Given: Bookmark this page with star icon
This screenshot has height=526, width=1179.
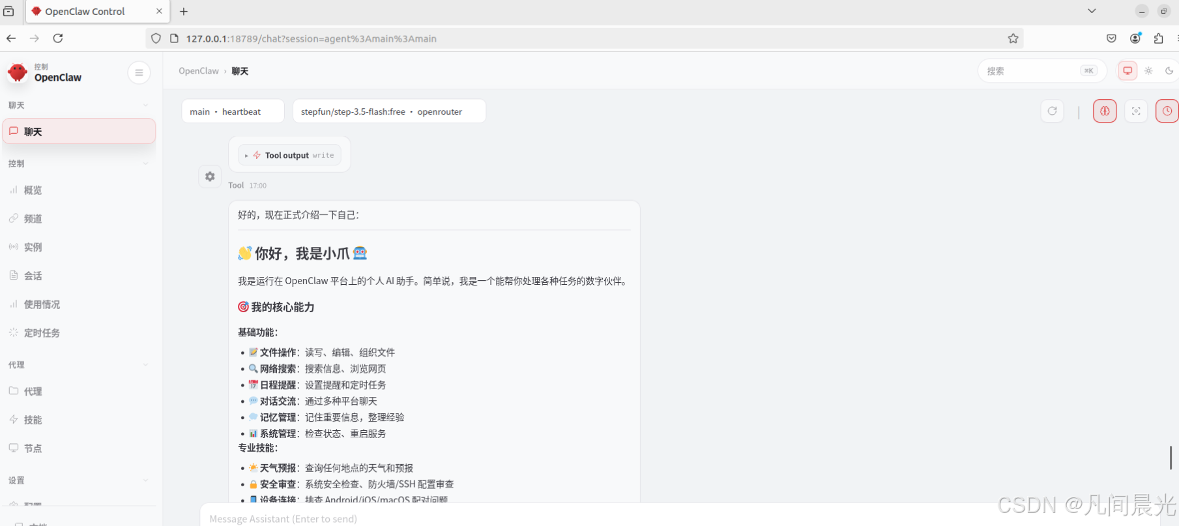Looking at the screenshot, I should [1013, 38].
